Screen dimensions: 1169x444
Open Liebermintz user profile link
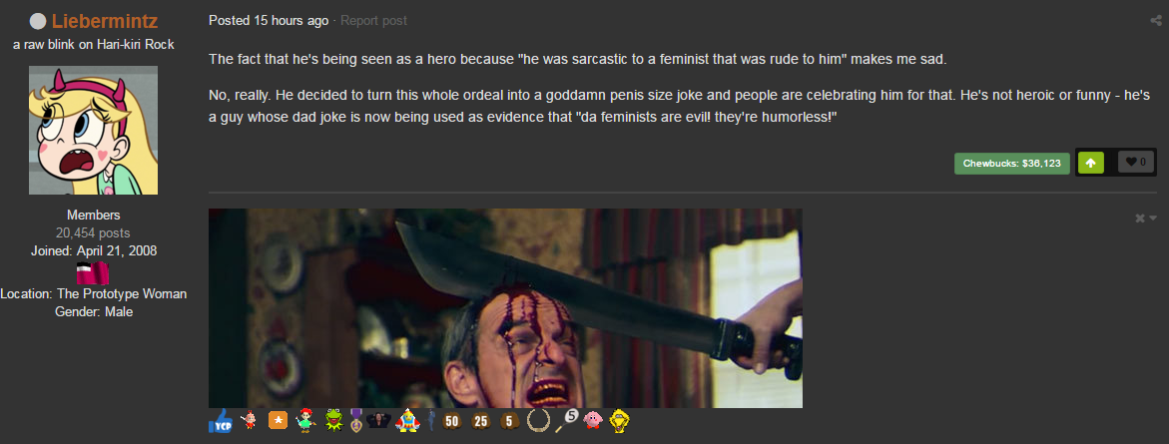(x=105, y=22)
